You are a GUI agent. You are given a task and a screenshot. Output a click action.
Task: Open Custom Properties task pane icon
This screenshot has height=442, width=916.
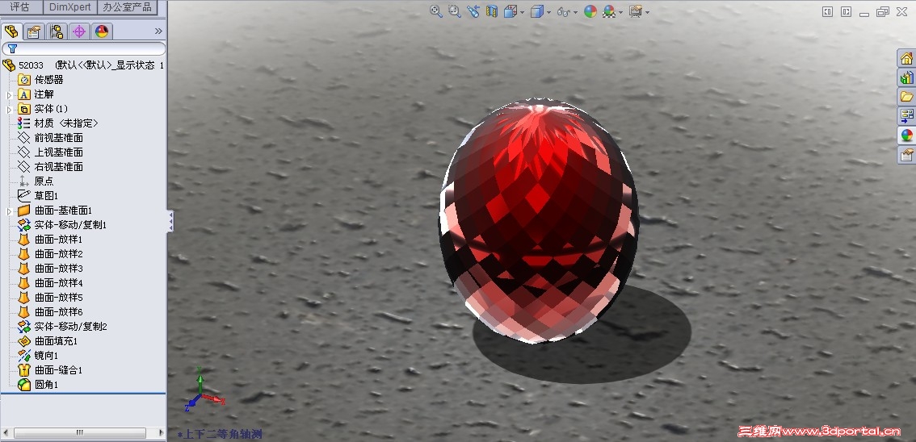(906, 155)
